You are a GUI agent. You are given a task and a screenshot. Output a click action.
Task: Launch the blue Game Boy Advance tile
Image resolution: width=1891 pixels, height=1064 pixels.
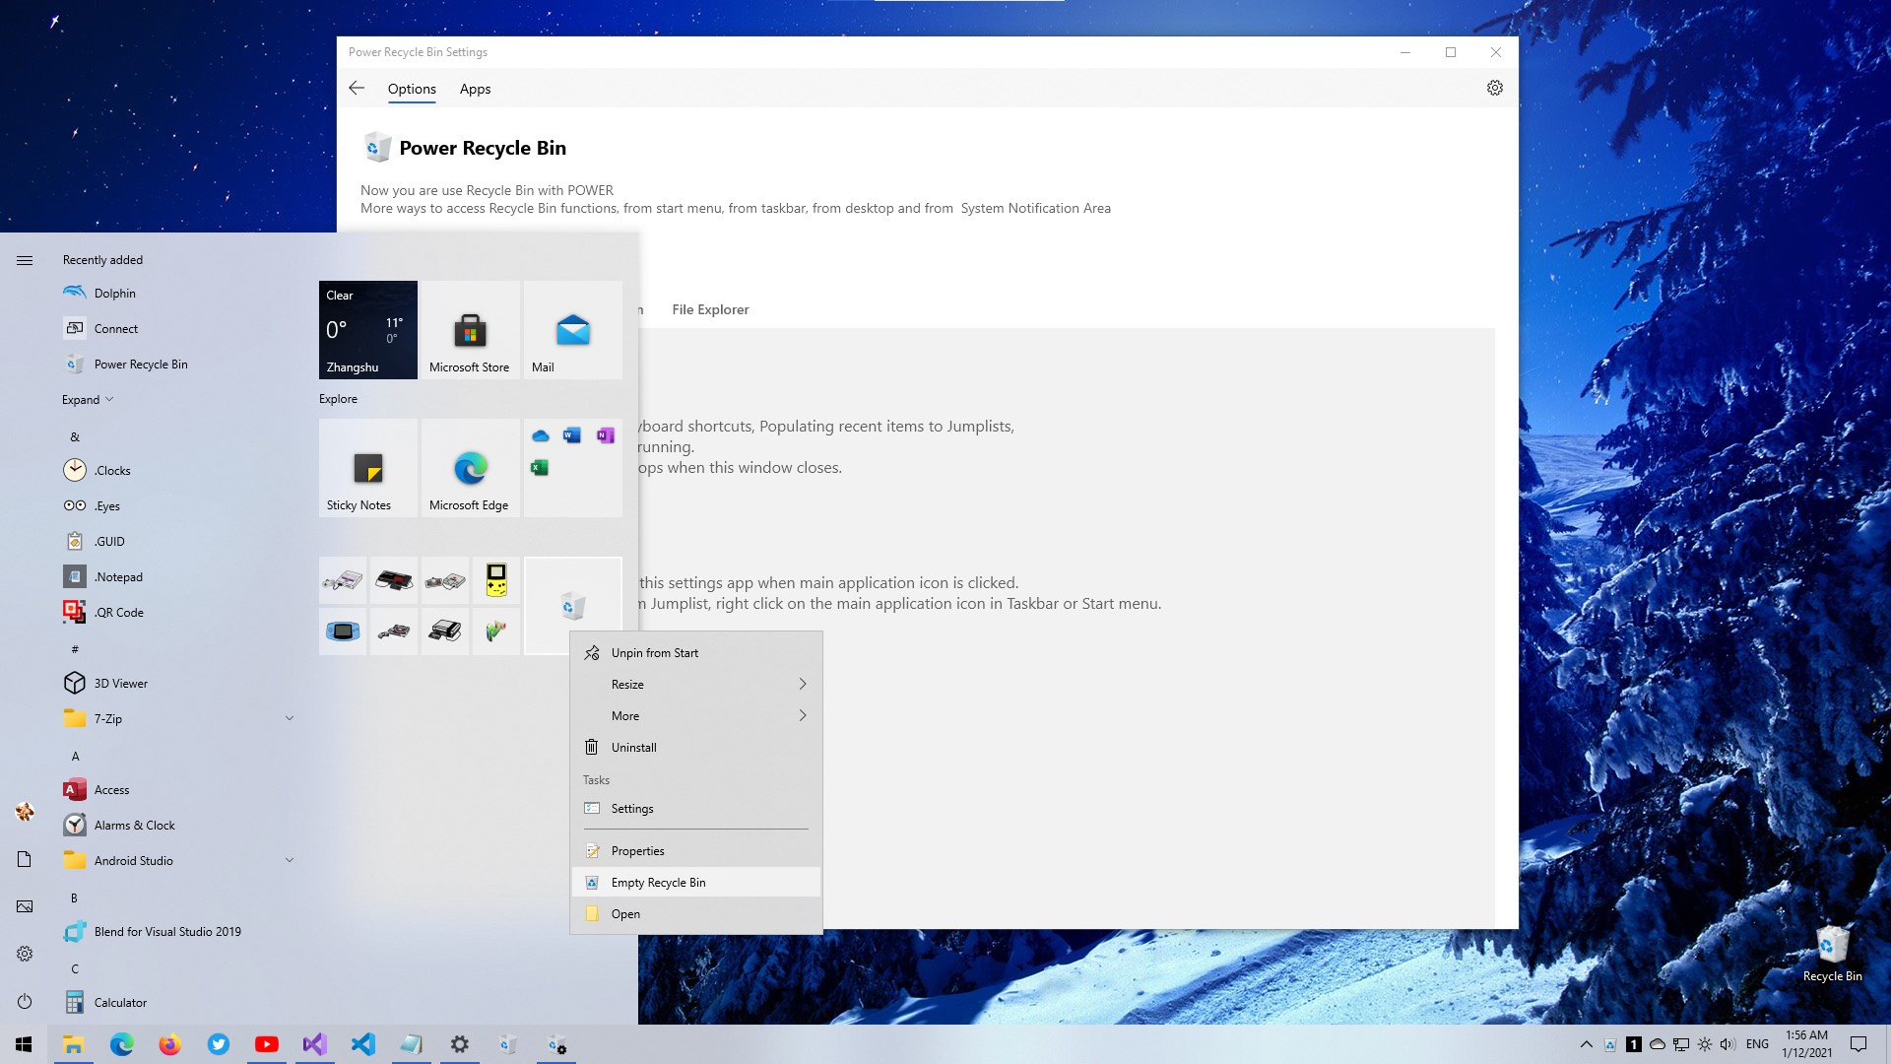pos(343,632)
